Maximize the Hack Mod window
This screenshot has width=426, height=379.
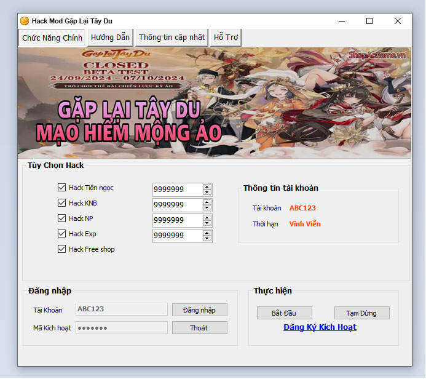[x=369, y=21]
